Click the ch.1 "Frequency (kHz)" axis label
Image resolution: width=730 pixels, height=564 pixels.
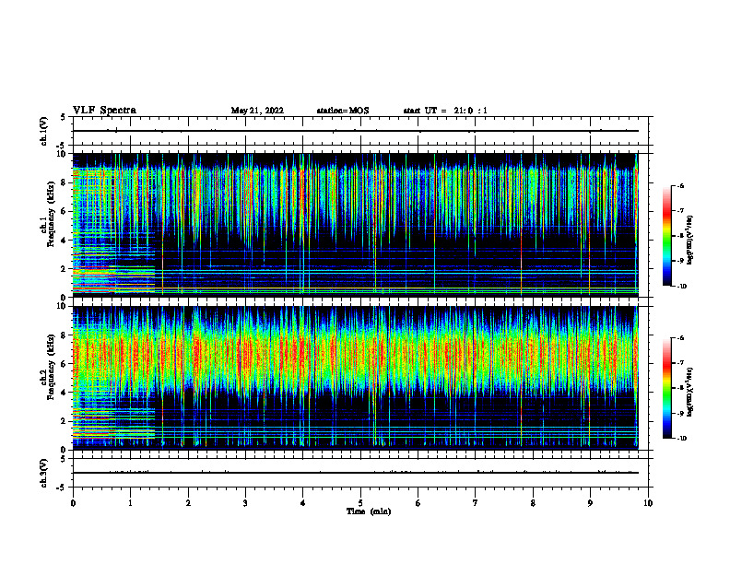point(53,215)
